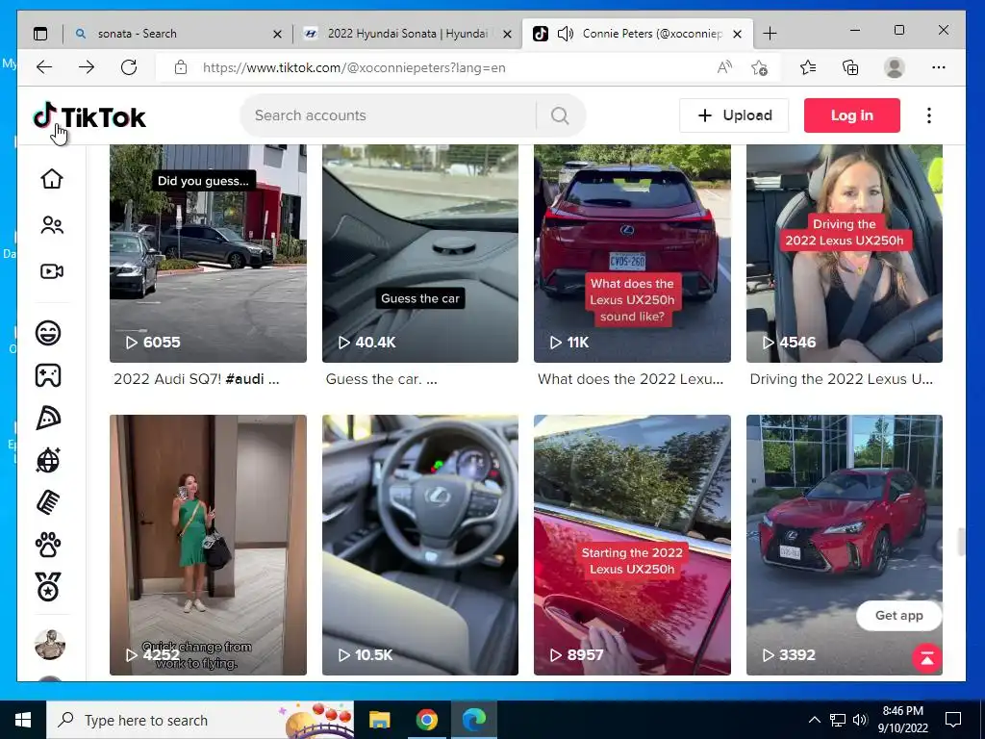Screen dimensions: 985x739
Task: Open the three-dot more options menu on TikTok
Action: [x=928, y=115]
